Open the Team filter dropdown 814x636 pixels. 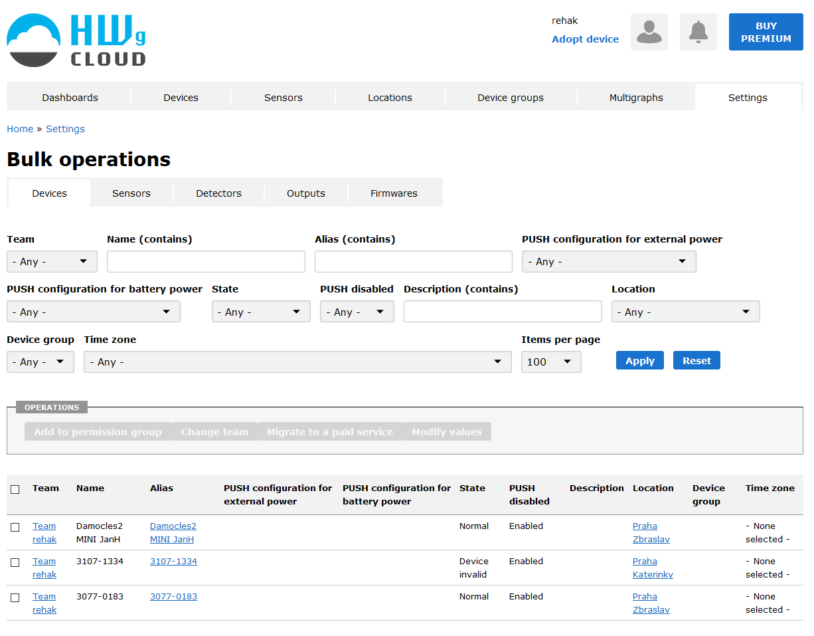[52, 262]
